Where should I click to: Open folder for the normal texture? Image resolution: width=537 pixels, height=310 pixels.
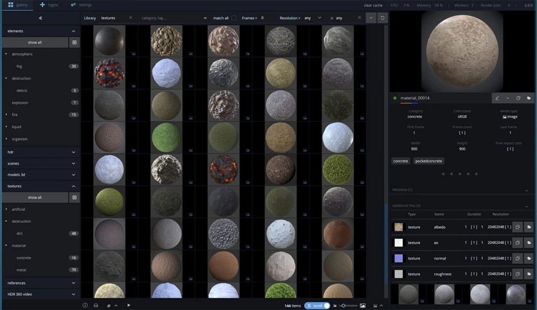click(x=529, y=259)
